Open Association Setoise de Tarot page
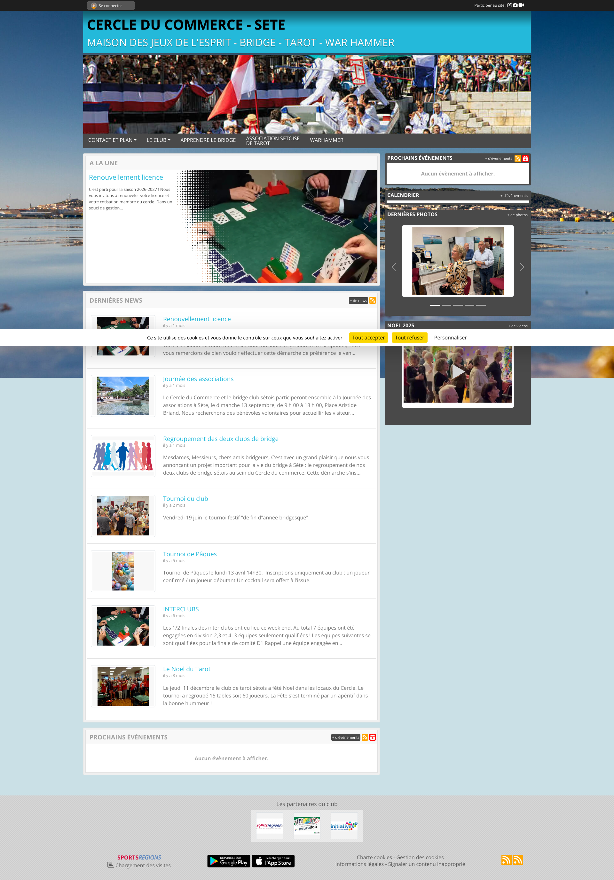Image resolution: width=614 pixels, height=880 pixels. pyautogui.click(x=272, y=141)
